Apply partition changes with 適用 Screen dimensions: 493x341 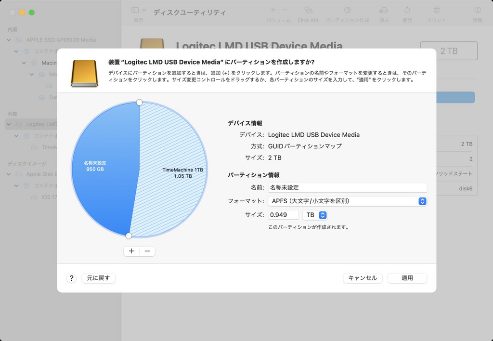coord(407,278)
